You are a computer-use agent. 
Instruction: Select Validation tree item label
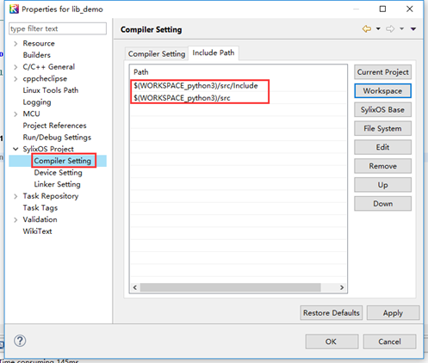point(40,219)
